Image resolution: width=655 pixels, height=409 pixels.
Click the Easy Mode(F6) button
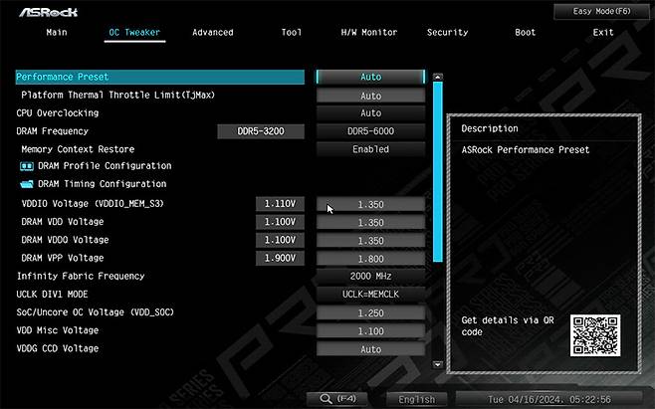pyautogui.click(x=601, y=11)
